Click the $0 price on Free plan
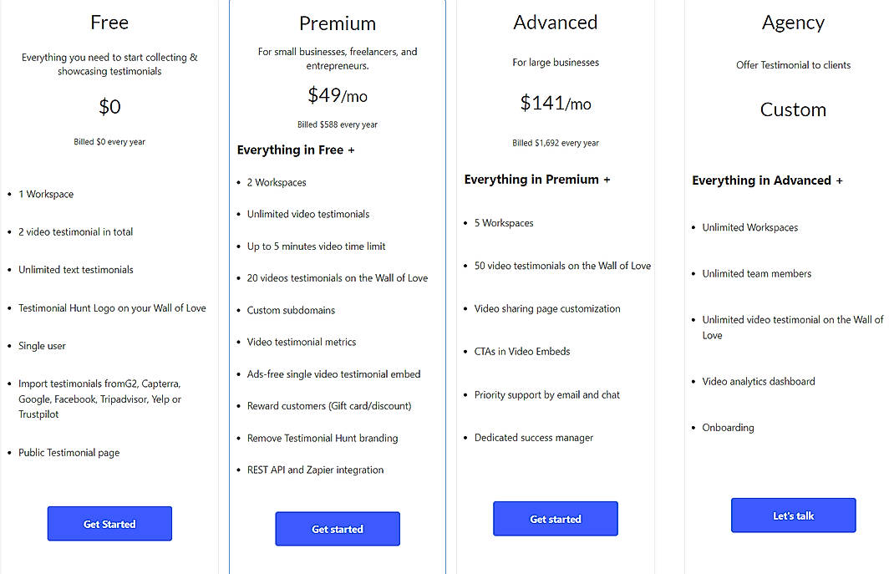Screen dimensions: 894x574 click(109, 106)
